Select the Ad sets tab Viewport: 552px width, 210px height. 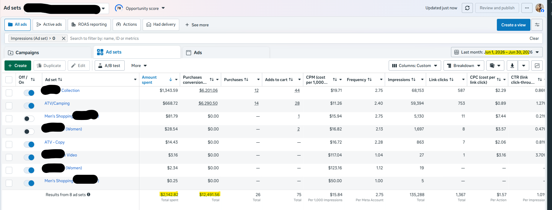(137, 52)
